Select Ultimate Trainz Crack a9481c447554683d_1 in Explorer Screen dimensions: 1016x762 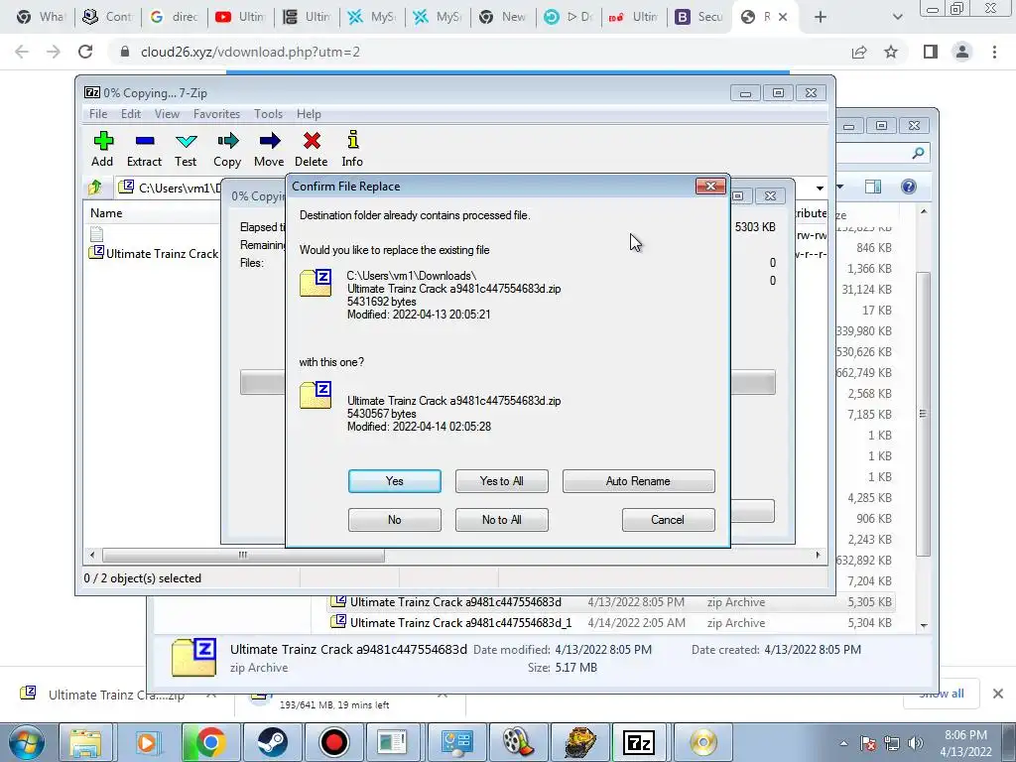click(x=460, y=623)
